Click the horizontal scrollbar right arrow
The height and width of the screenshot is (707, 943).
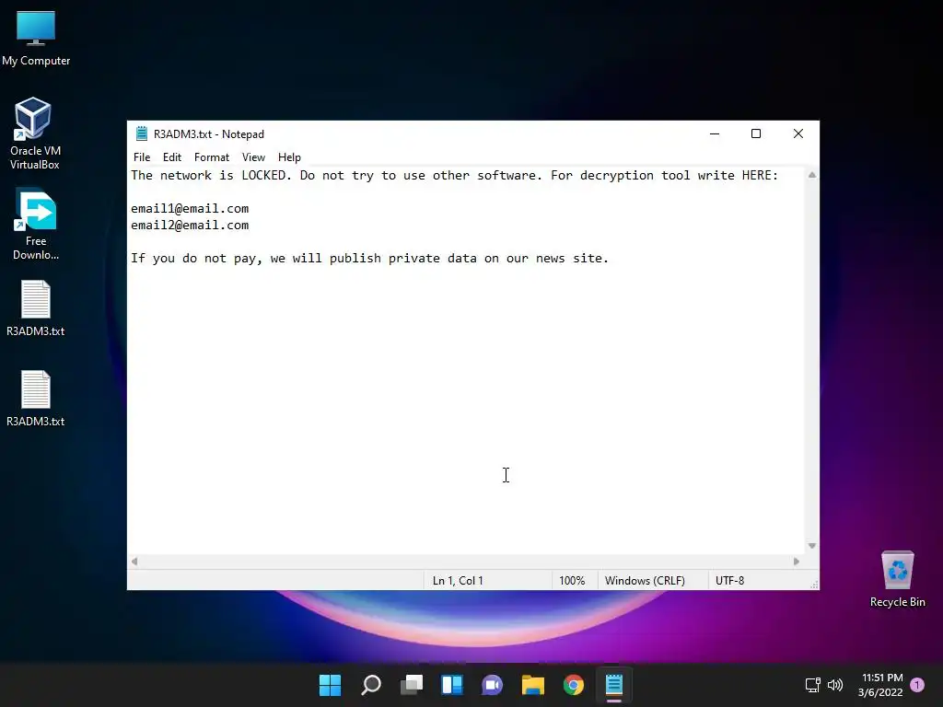pyautogui.click(x=797, y=562)
